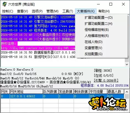The width and height of the screenshot is (130, 113).
Task: Open the 管理(M) menu
Action: click(x=52, y=11)
